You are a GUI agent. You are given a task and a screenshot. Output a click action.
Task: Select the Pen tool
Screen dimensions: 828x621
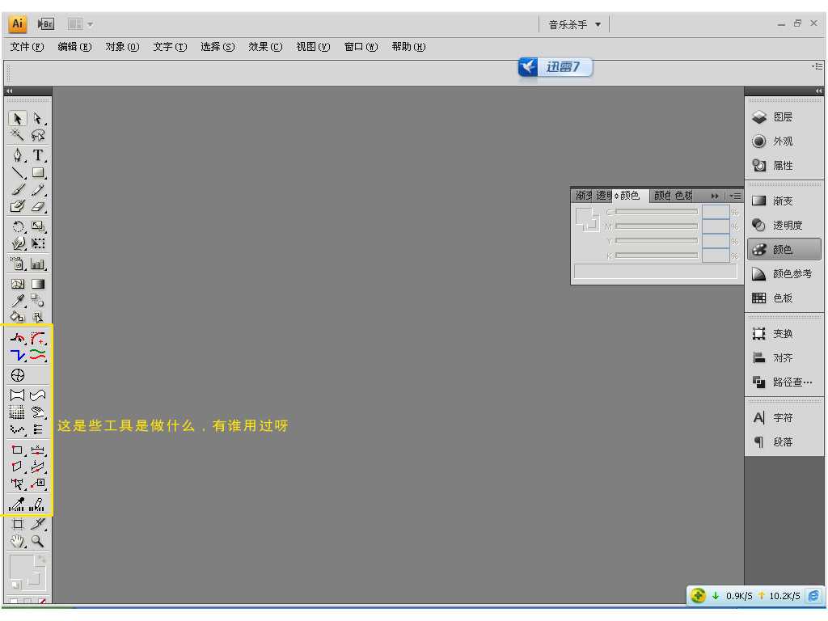point(18,154)
